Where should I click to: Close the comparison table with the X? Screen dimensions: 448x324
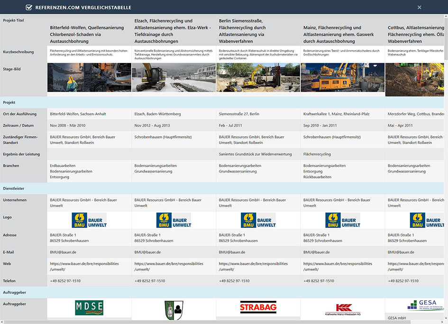419,8
